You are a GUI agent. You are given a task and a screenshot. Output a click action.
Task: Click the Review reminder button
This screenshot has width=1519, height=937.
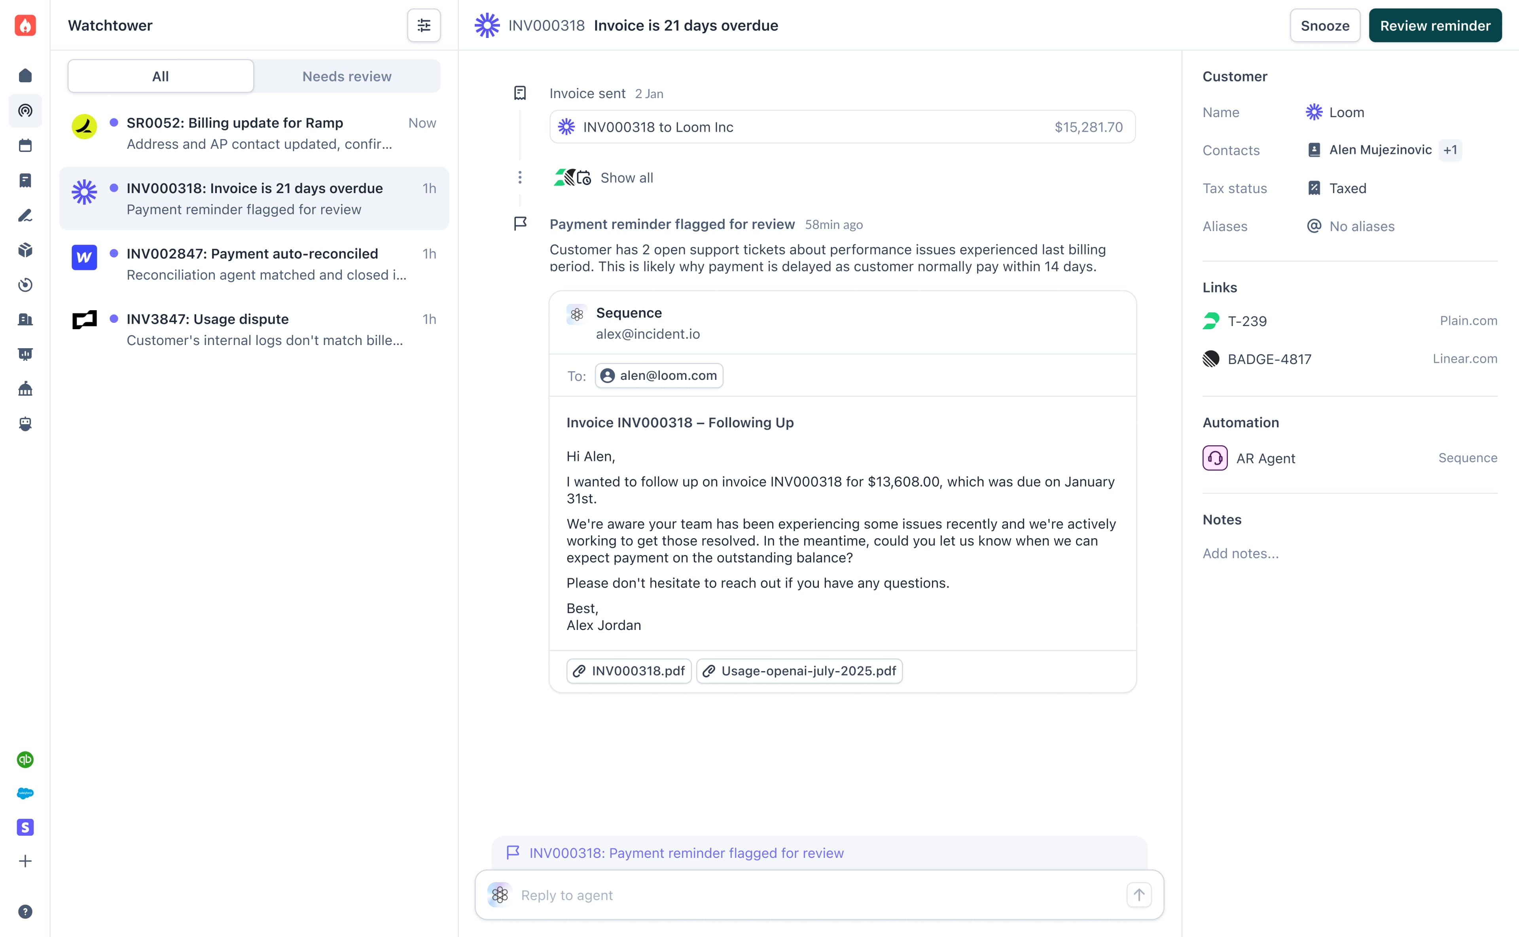pos(1435,25)
